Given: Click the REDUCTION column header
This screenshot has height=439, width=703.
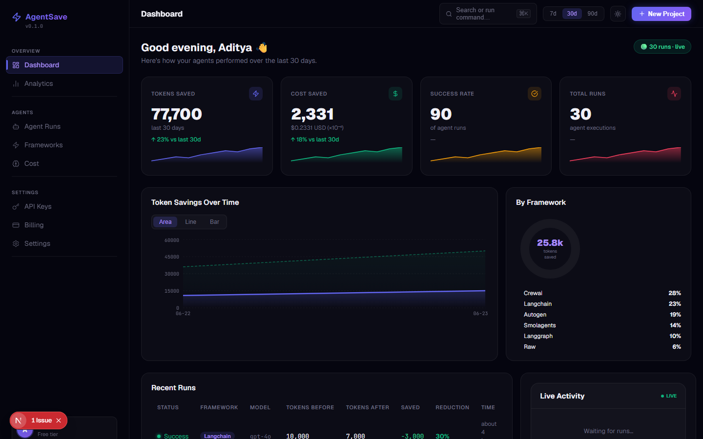Looking at the screenshot, I should (452, 407).
